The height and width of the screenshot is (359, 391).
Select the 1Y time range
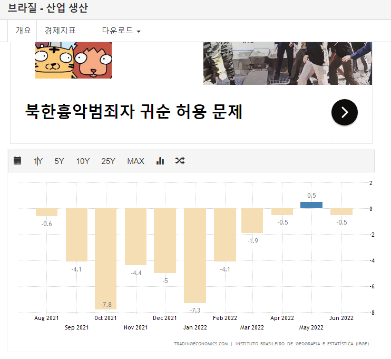[x=38, y=161]
